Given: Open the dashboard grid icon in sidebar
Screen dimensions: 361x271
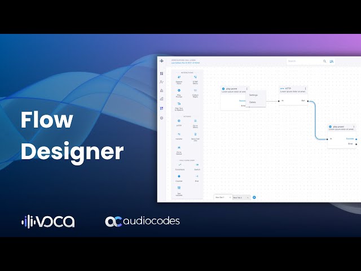Looking at the screenshot, I should click(x=162, y=73).
